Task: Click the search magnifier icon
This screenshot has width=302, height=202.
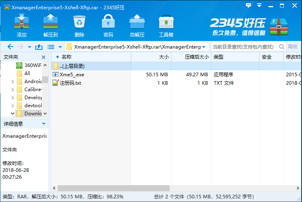Action: click(282, 47)
